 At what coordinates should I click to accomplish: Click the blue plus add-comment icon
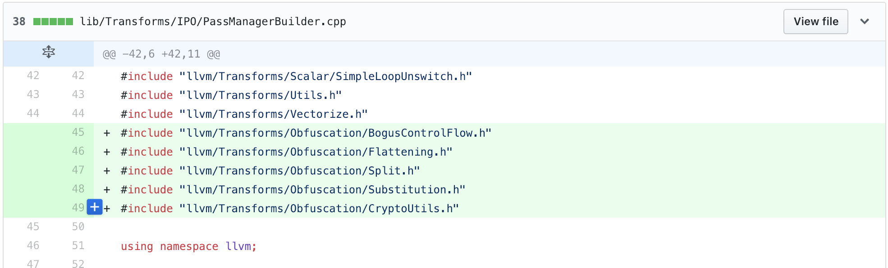coord(95,207)
